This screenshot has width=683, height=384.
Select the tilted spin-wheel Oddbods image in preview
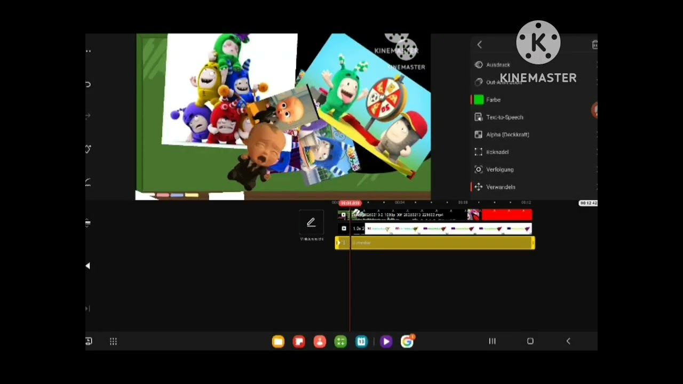[x=374, y=107]
